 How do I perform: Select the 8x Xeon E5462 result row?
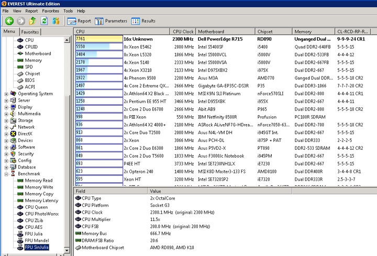[x=225, y=47]
